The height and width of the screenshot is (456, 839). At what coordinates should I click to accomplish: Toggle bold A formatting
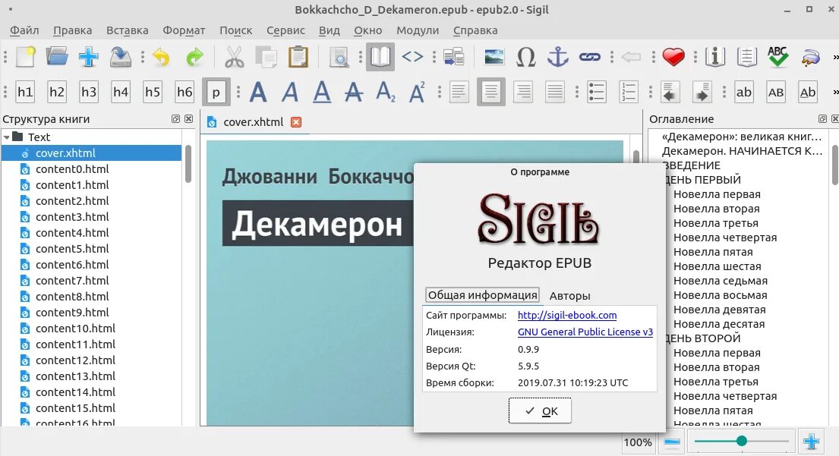(x=258, y=92)
